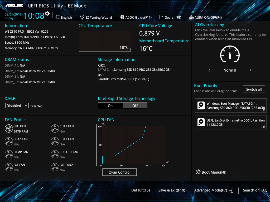Click the SATA6G_1 Samsung SSD 860 PRO entry
Screen dimensions: 270x202
click(x=134, y=69)
